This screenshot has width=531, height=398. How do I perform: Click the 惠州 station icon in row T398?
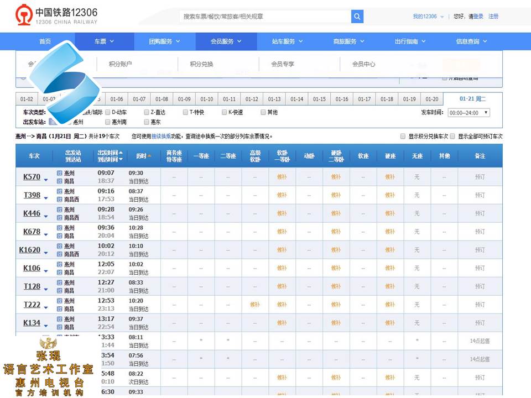(60, 191)
